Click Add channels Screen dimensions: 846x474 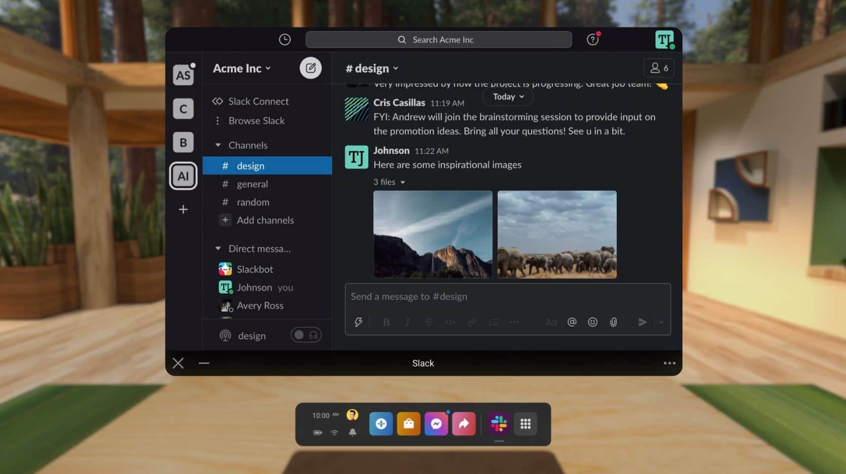(265, 220)
